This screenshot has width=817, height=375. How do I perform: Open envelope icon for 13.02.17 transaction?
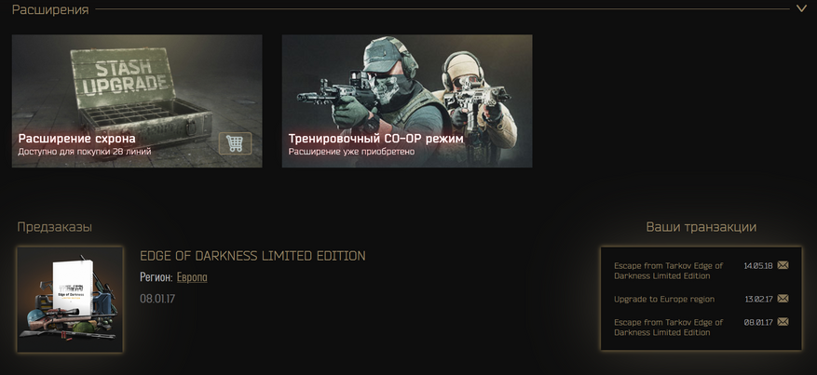[x=783, y=299]
